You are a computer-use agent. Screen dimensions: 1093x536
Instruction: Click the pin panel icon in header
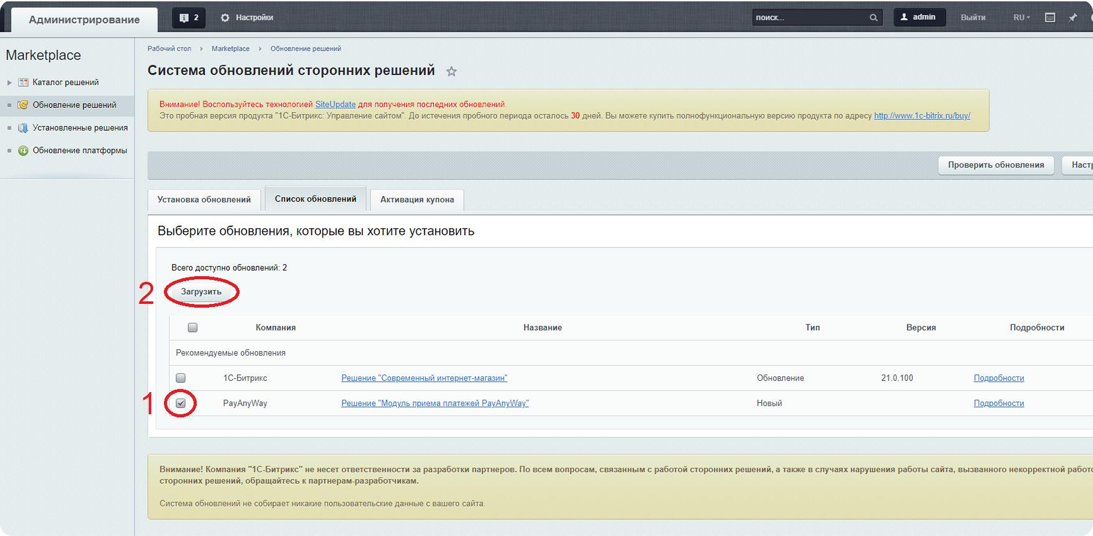[1073, 17]
